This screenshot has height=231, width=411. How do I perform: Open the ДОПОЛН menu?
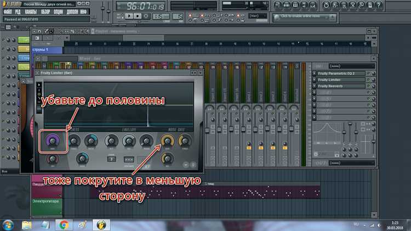coord(72,12)
